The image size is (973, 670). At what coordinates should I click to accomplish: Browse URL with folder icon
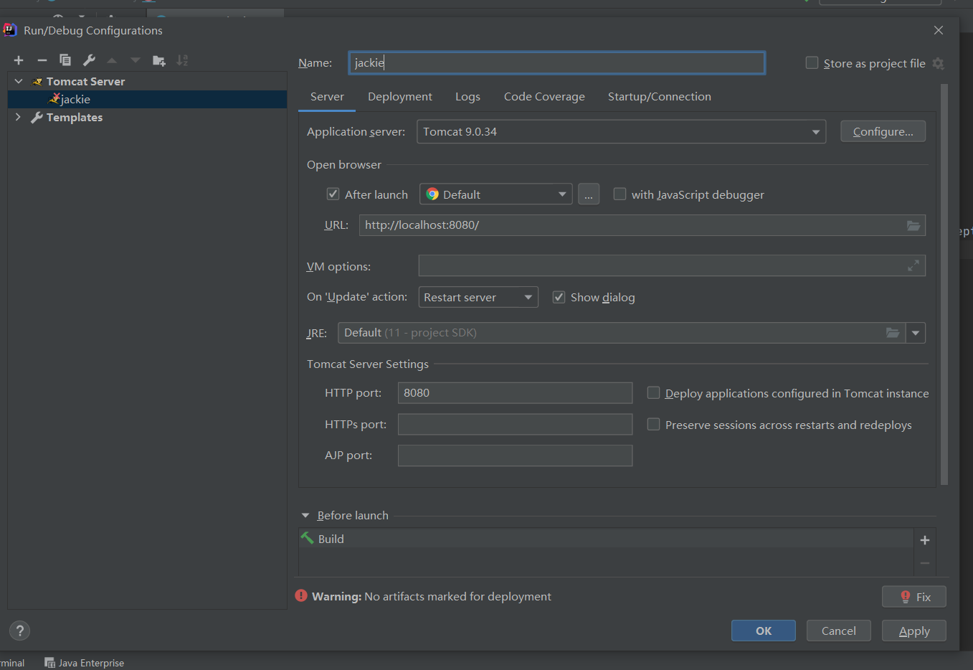913,225
